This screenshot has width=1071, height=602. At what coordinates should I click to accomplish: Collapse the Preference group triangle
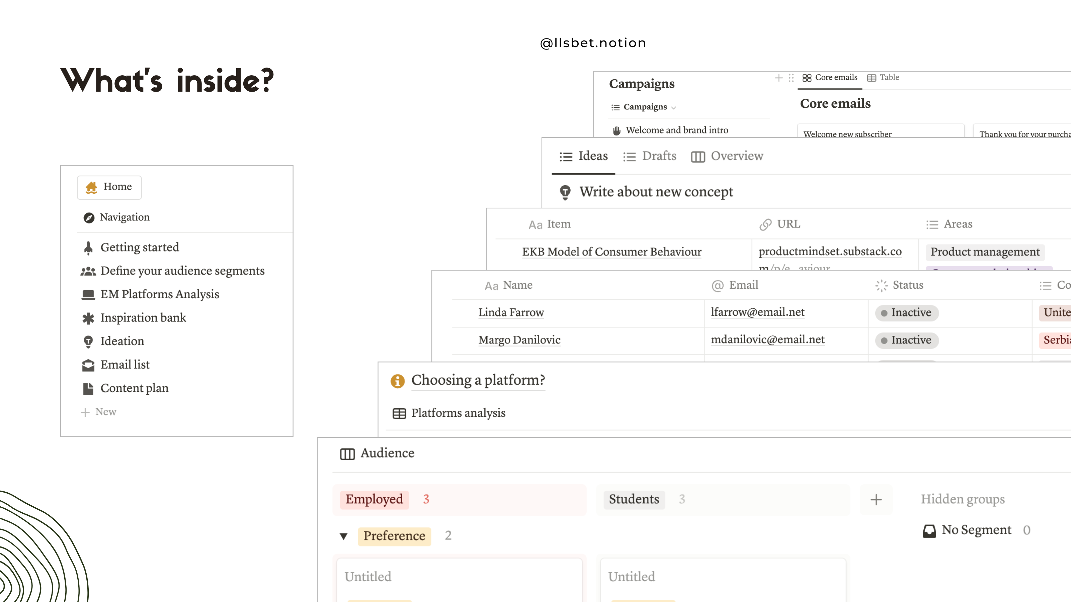[343, 536]
